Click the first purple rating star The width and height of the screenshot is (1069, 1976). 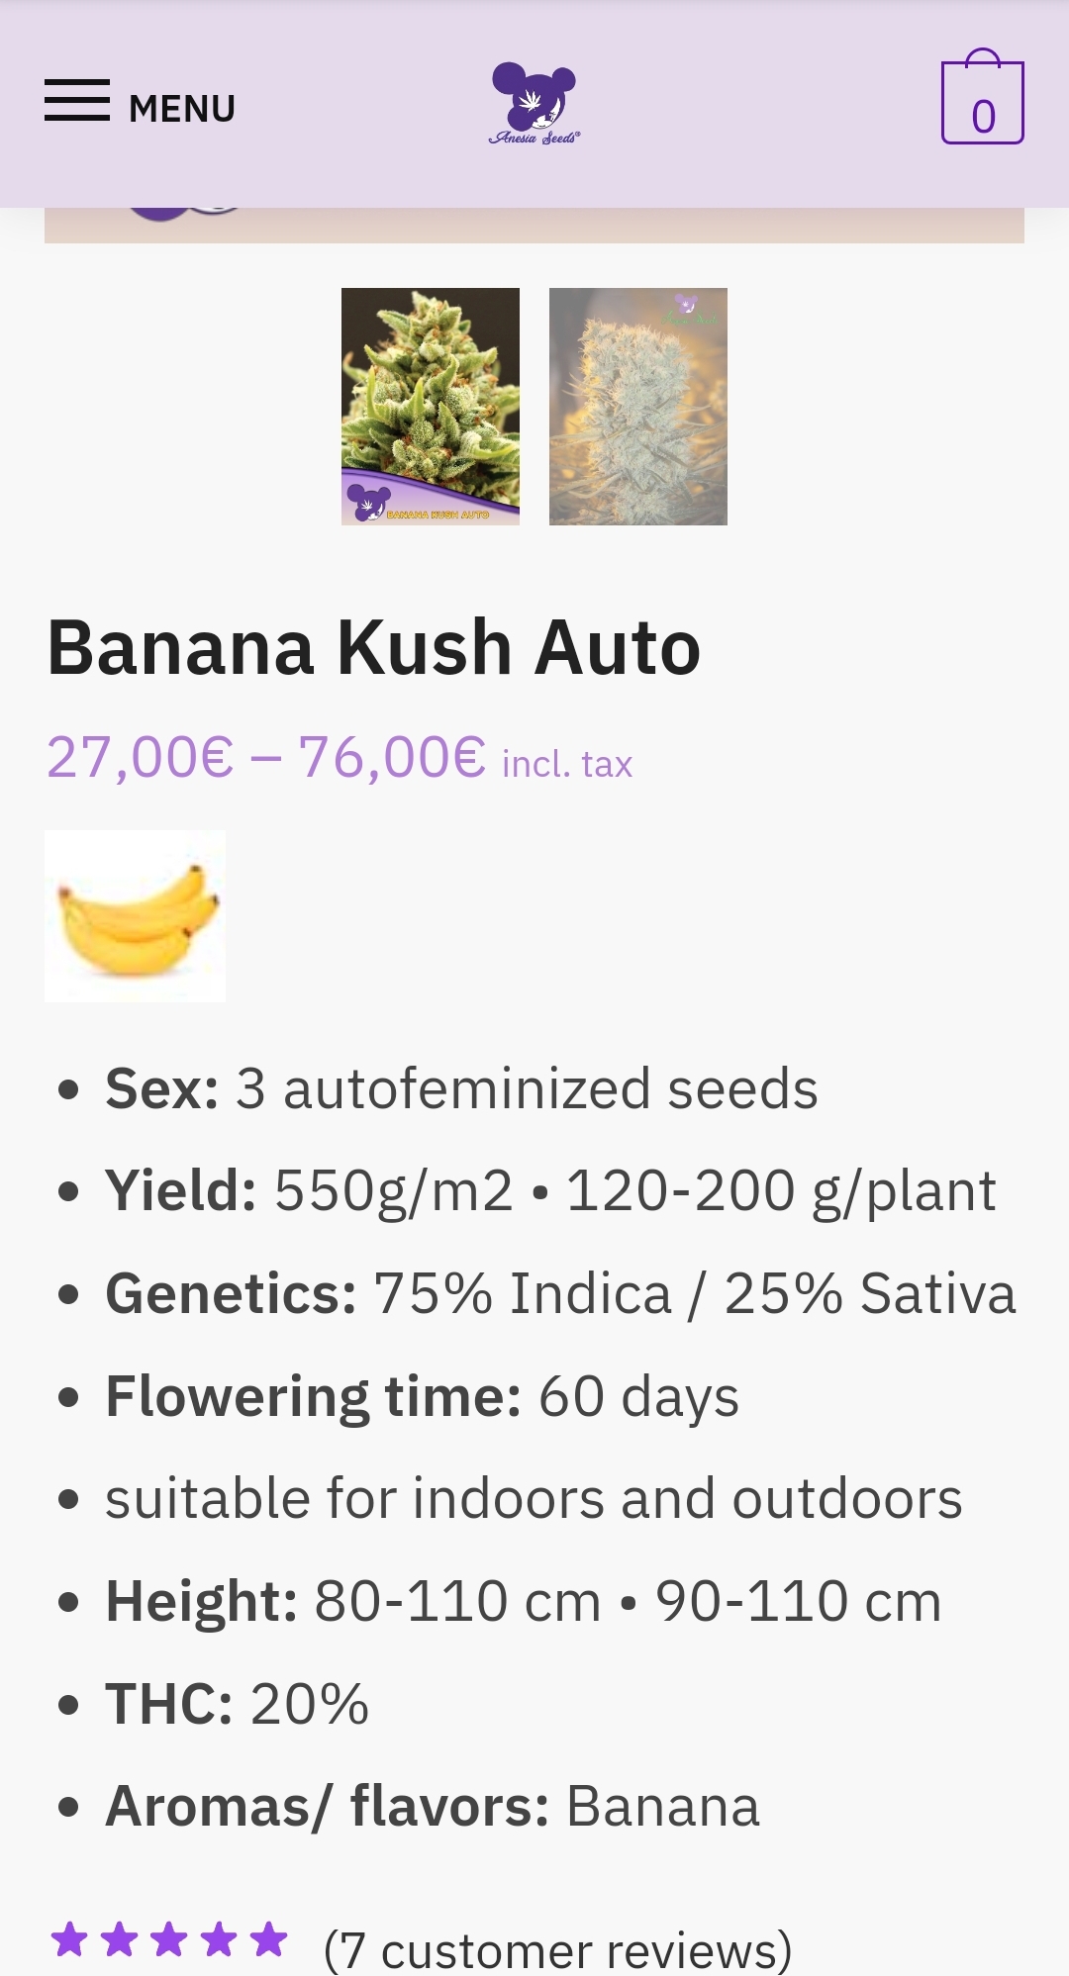click(x=70, y=1939)
